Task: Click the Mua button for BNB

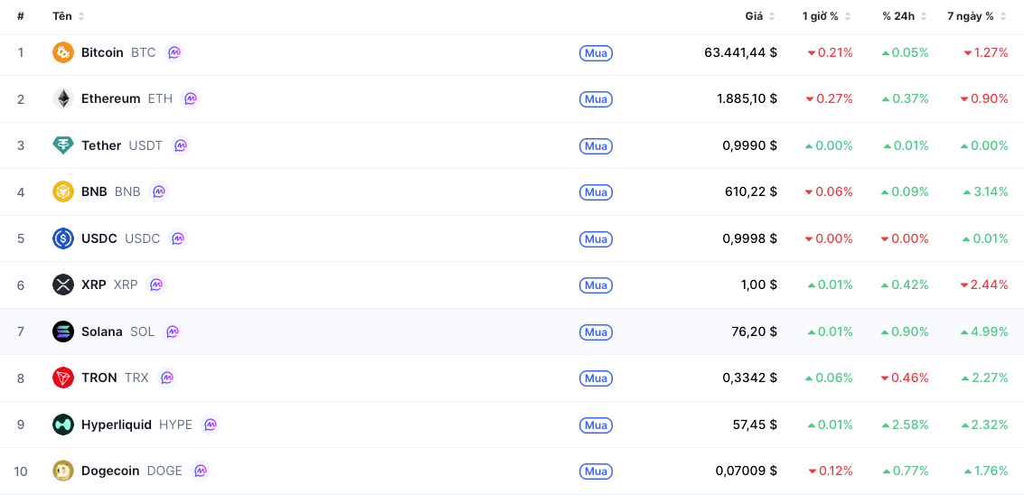Action: coord(596,192)
